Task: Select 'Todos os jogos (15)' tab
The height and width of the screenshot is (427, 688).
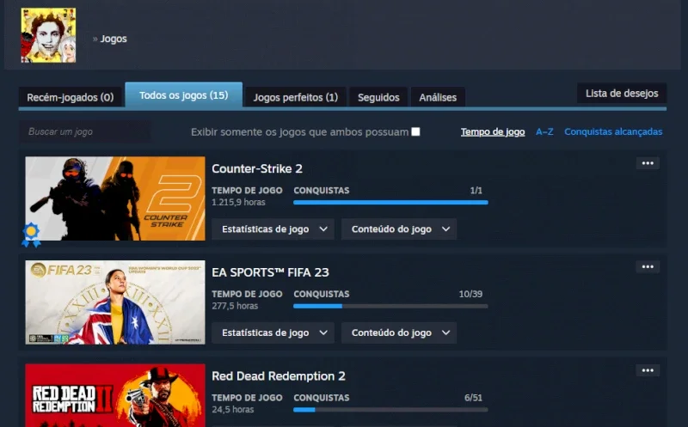Action: (x=184, y=95)
